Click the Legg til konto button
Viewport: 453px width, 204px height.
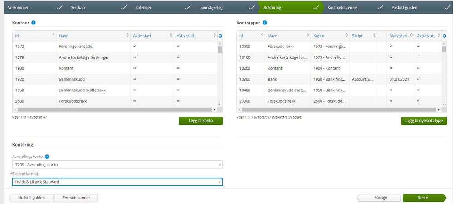coord(201,121)
